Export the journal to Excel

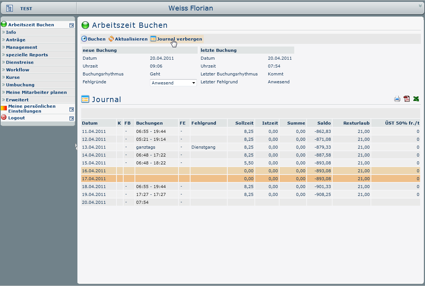[416, 99]
